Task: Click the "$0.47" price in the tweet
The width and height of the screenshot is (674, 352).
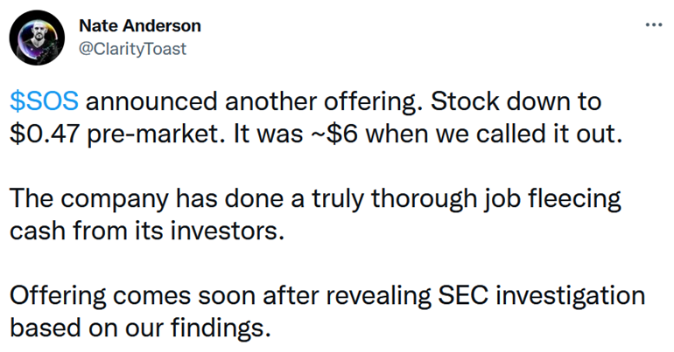Action: [45, 134]
